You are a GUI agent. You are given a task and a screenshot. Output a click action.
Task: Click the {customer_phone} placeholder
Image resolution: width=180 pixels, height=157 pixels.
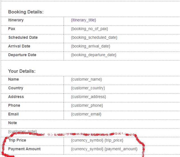click(87, 106)
